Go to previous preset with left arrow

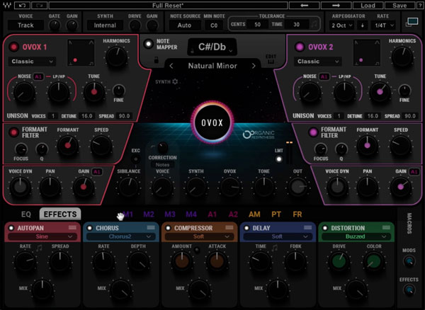(x=304, y=5)
